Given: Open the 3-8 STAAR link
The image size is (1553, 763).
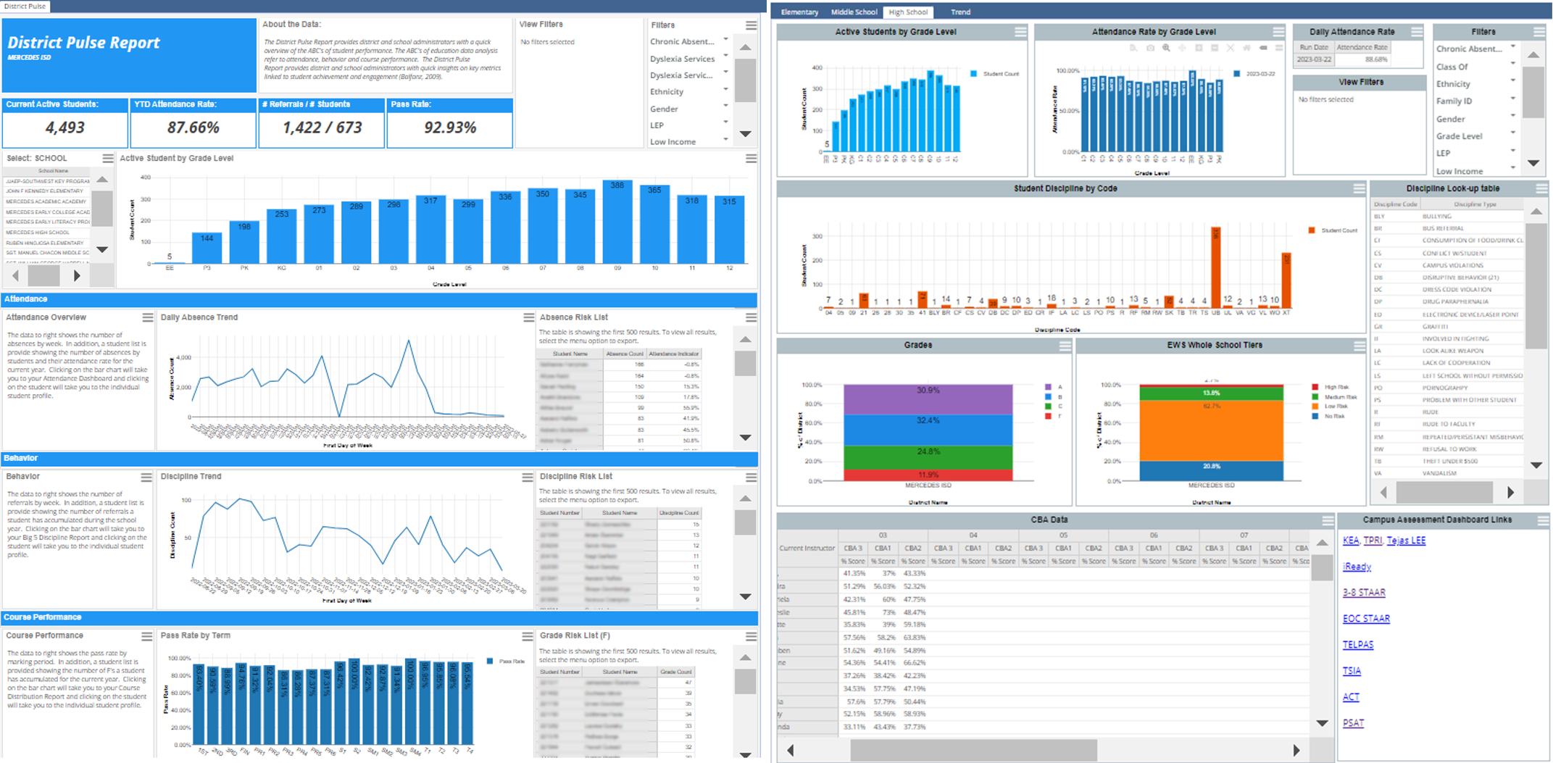Looking at the screenshot, I should pyautogui.click(x=1364, y=593).
